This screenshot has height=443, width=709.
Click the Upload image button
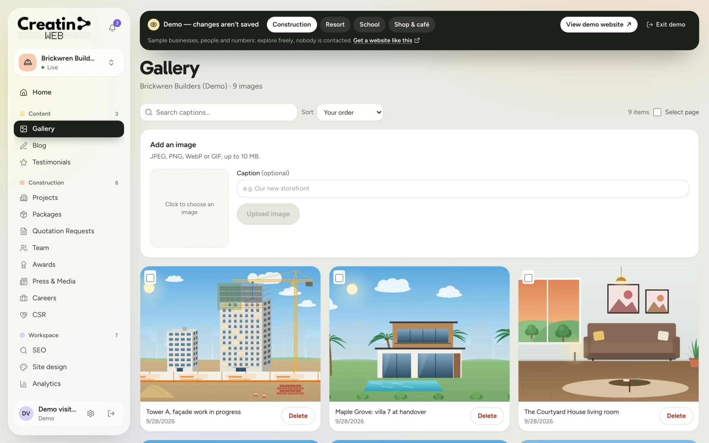(x=268, y=214)
